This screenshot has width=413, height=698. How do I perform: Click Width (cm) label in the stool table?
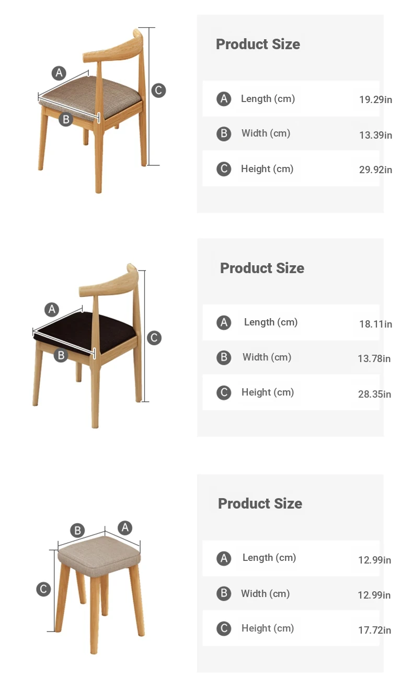265,593
